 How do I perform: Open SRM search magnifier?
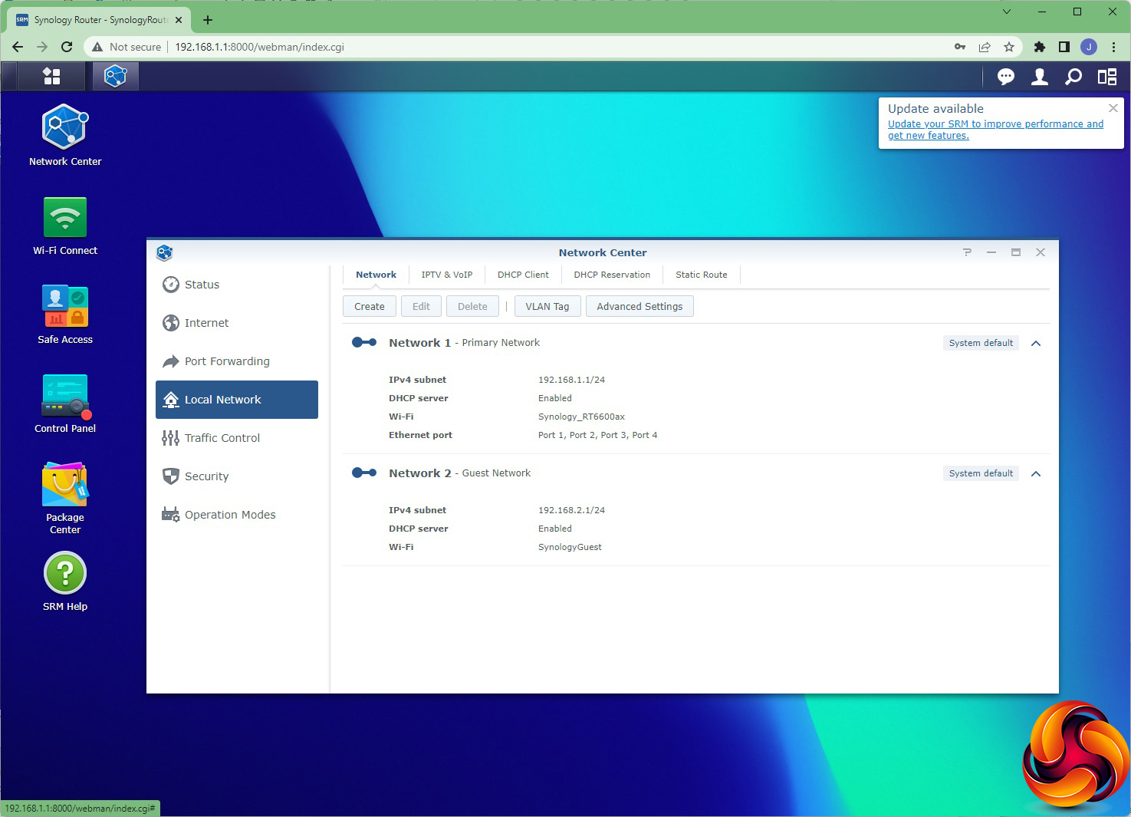coord(1073,77)
